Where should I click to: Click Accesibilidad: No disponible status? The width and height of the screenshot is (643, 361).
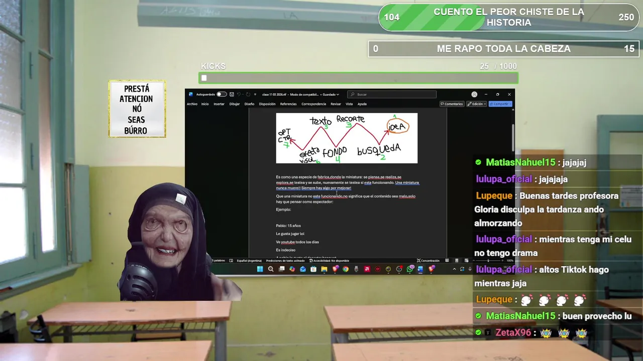[329, 261]
